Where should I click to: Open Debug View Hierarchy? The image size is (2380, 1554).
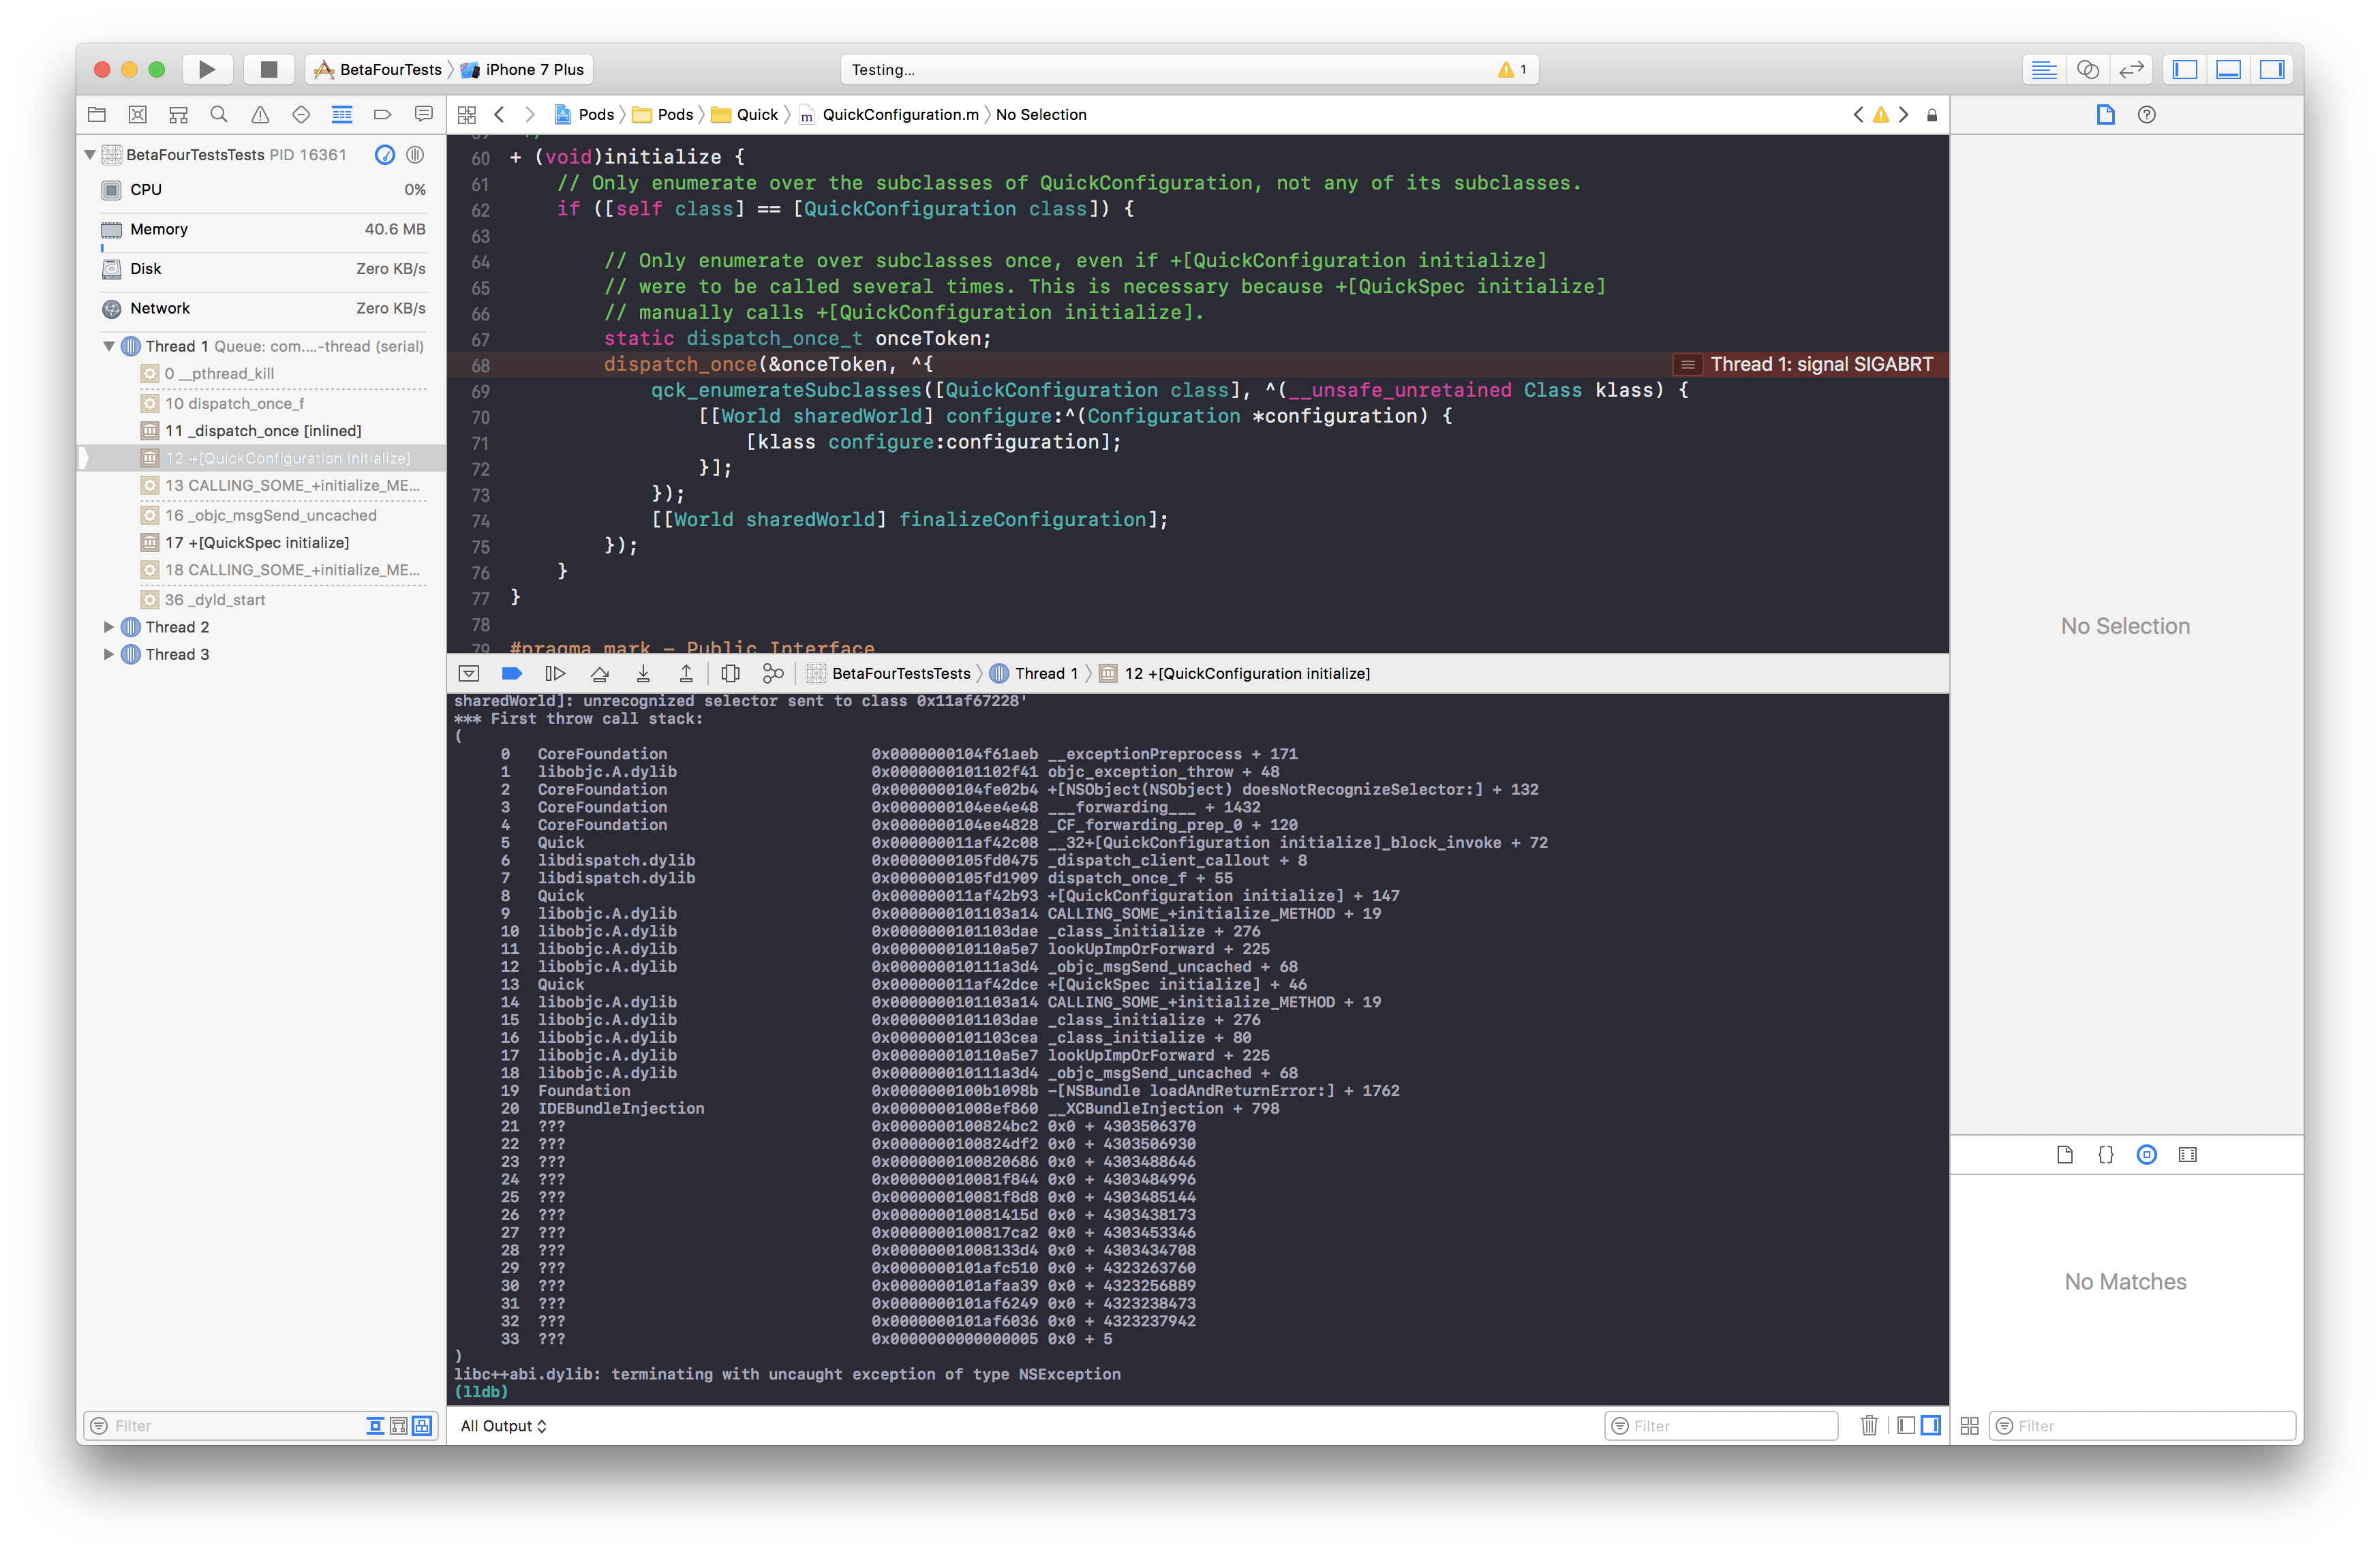(x=731, y=673)
